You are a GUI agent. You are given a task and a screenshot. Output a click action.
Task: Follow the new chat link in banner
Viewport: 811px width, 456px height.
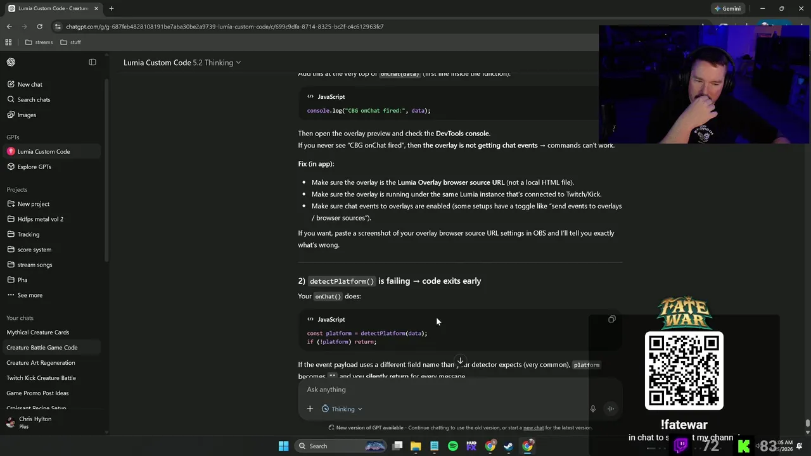pos(533,427)
